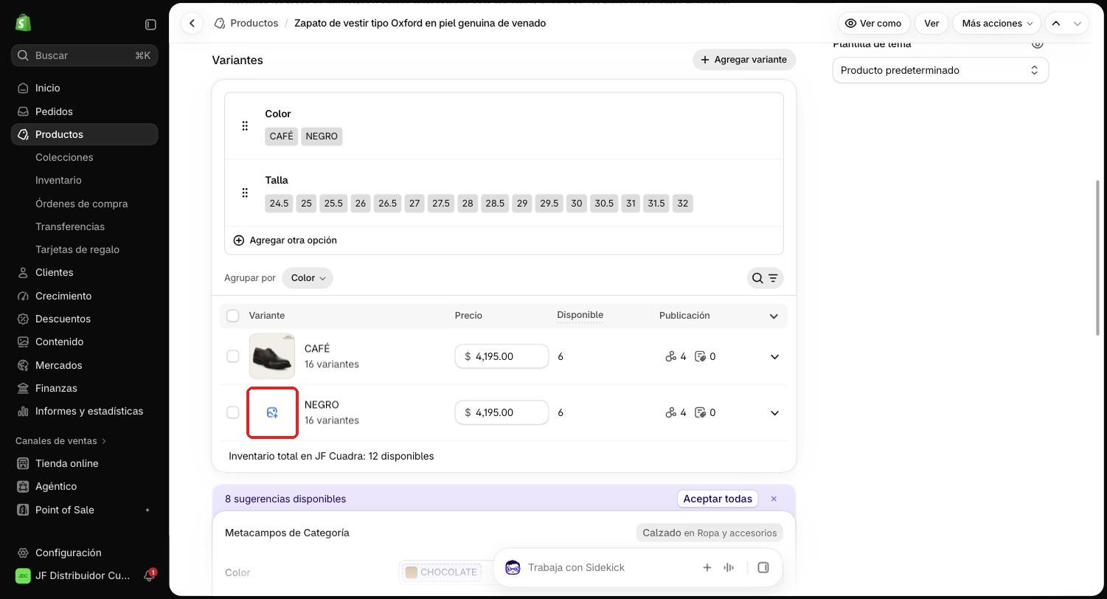
Task: Open Sidekick side panel icon
Action: [763, 567]
